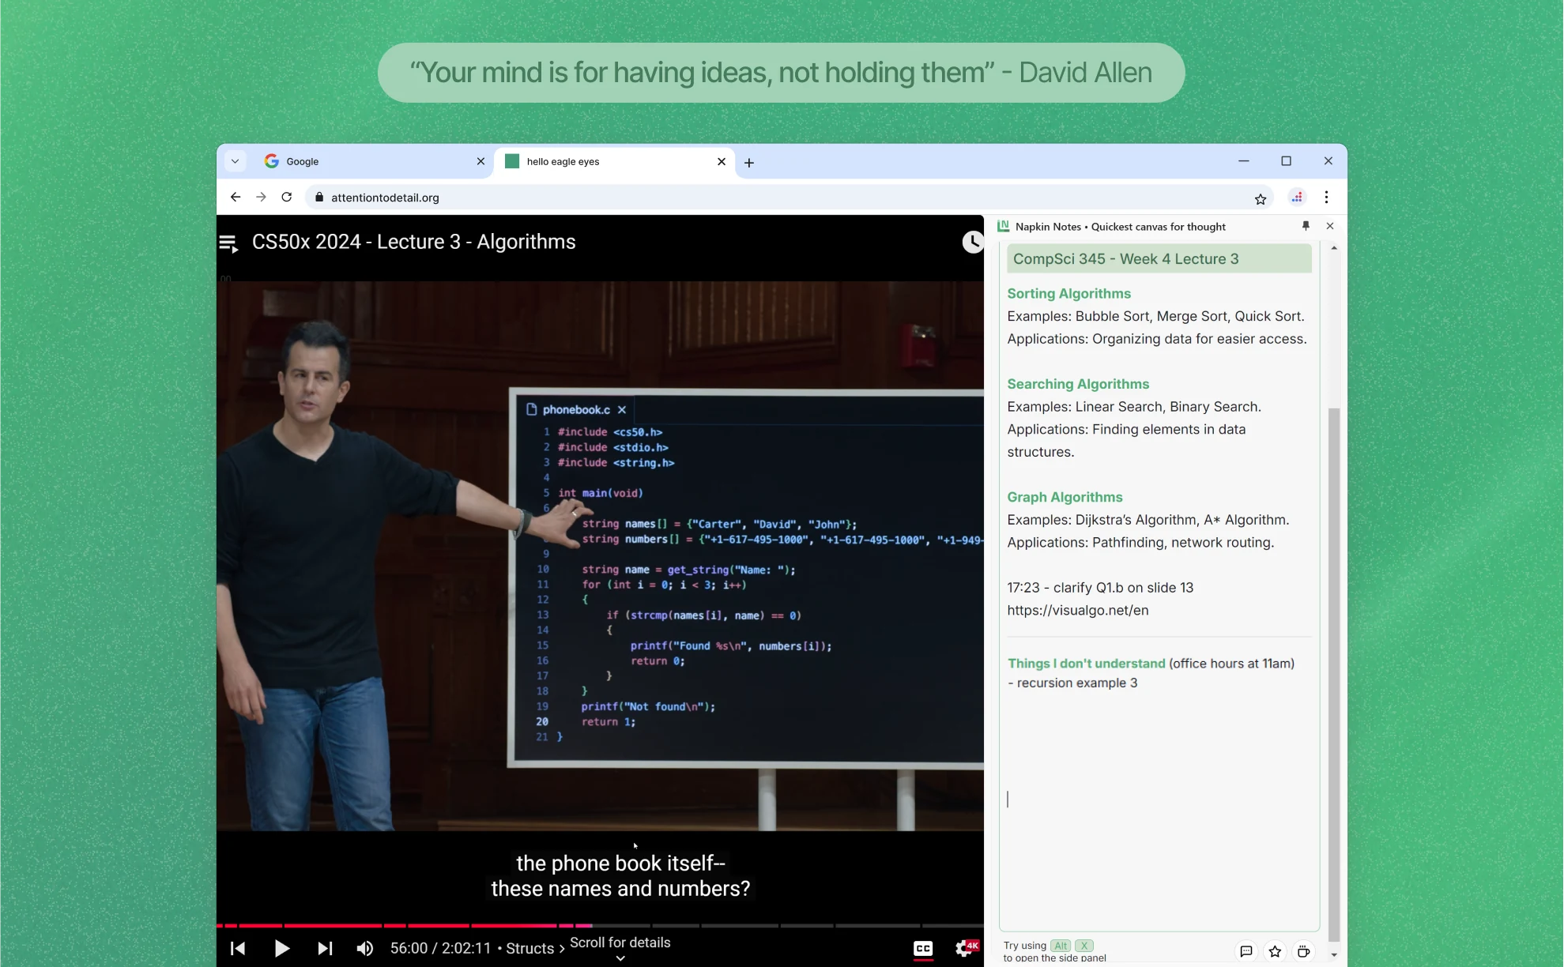Expand the tab search dropdown arrow
The height and width of the screenshot is (967, 1564).
point(235,161)
